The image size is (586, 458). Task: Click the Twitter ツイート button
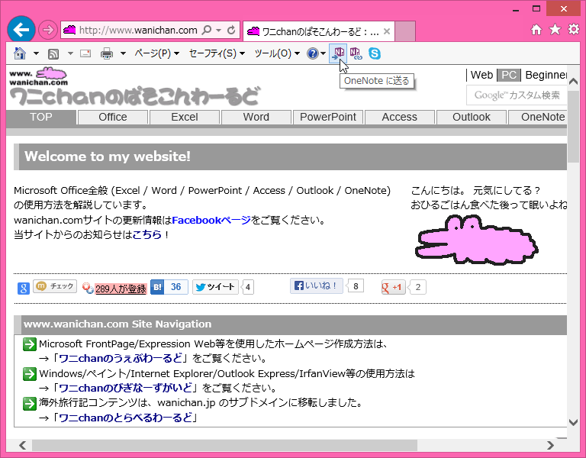tap(216, 287)
